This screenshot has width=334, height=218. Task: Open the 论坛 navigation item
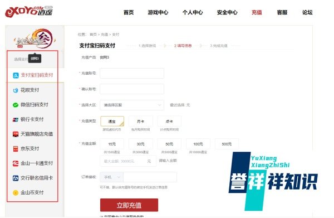tap(307, 12)
